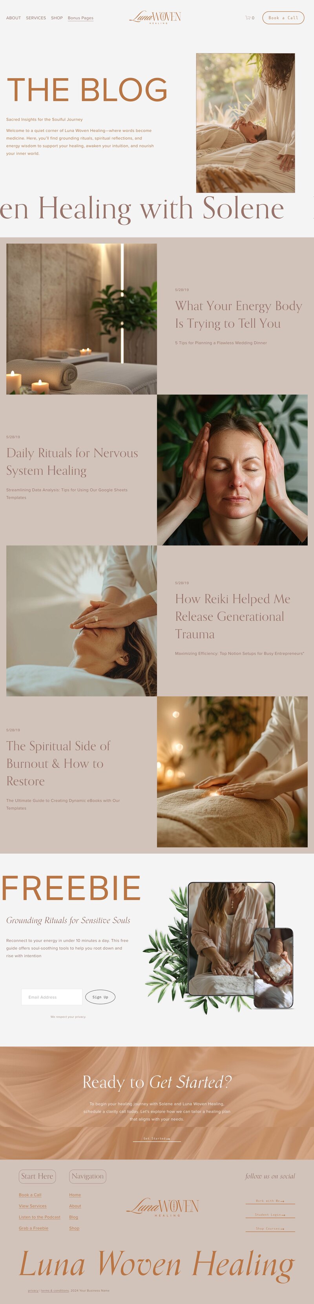Open the Reiki Generational Trauma post

pyautogui.click(x=232, y=616)
